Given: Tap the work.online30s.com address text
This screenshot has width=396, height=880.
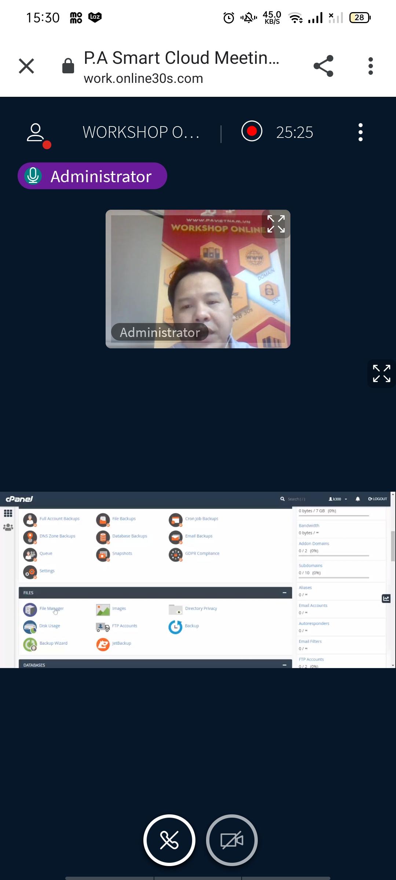Looking at the screenshot, I should [143, 78].
